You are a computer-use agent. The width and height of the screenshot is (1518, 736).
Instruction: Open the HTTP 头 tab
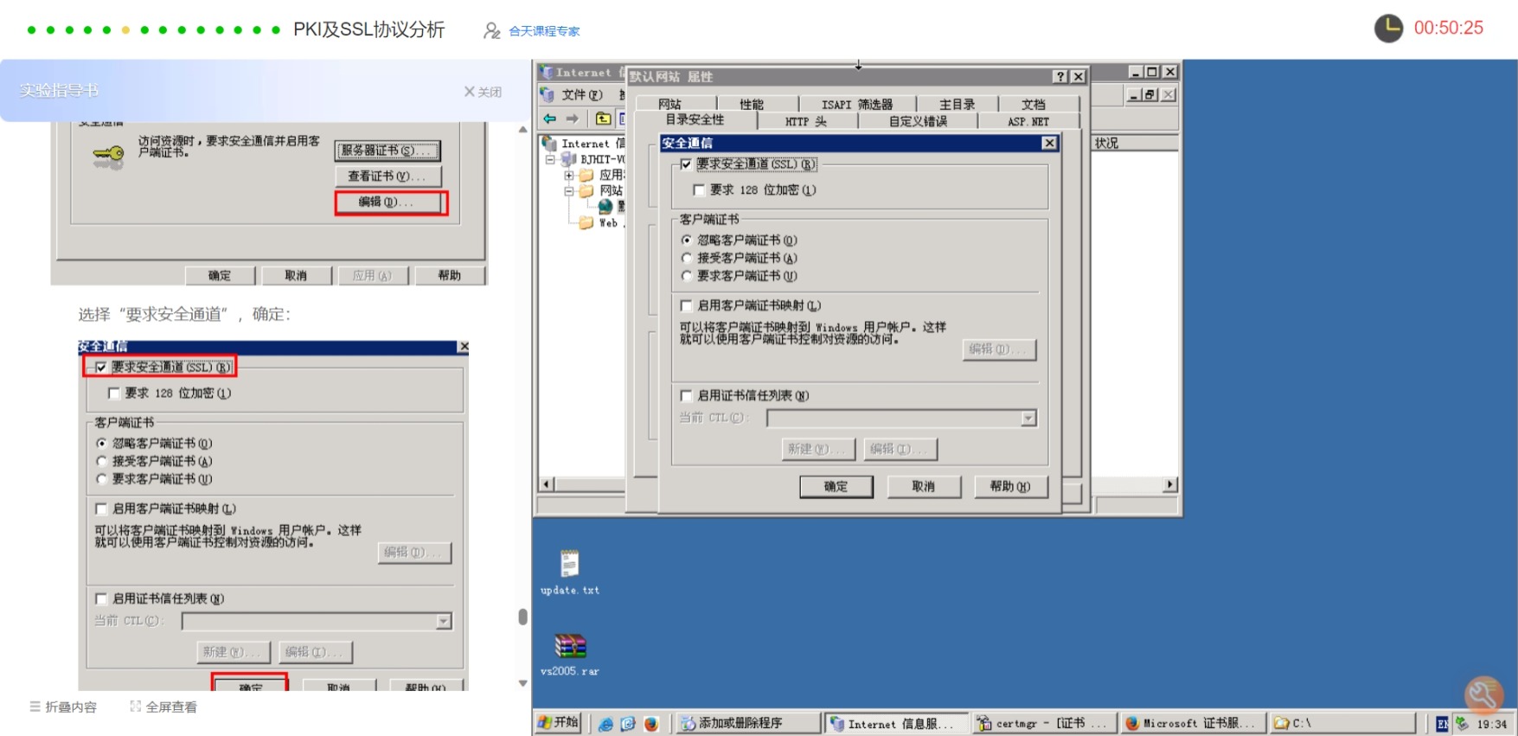tap(806, 122)
